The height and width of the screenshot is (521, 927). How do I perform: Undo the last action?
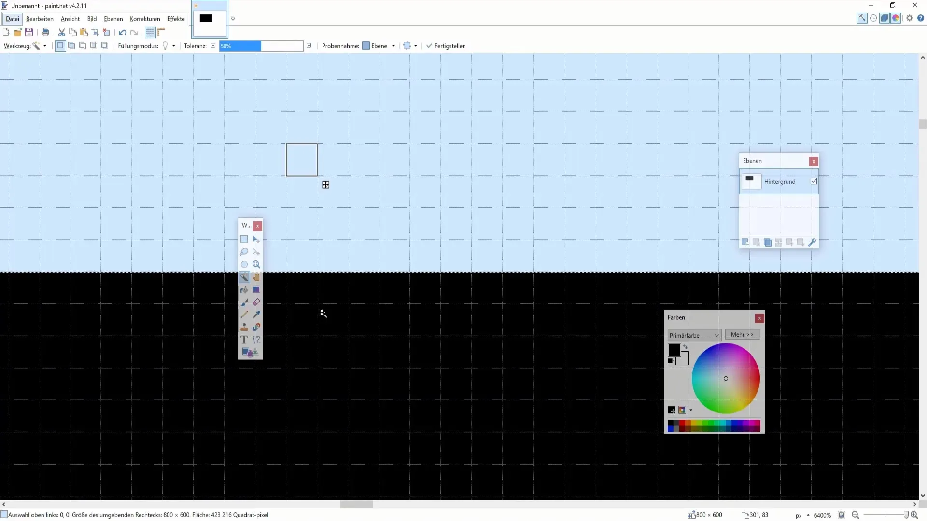123,32
